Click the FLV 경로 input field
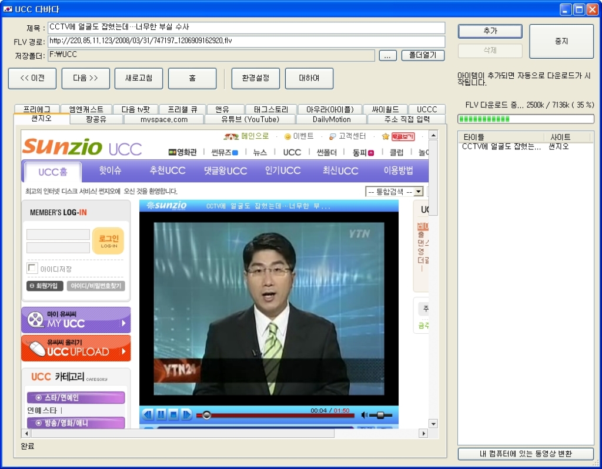The image size is (602, 469). tap(246, 42)
